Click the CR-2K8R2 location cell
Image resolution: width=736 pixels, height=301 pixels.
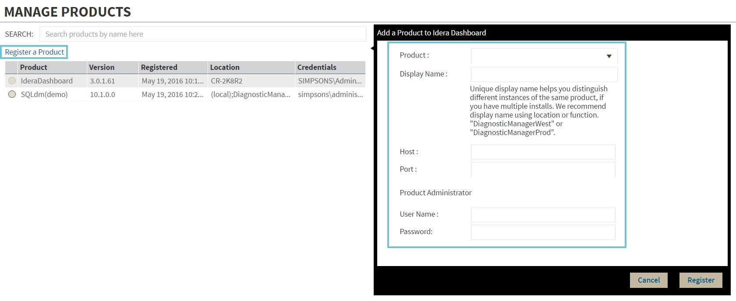226,81
